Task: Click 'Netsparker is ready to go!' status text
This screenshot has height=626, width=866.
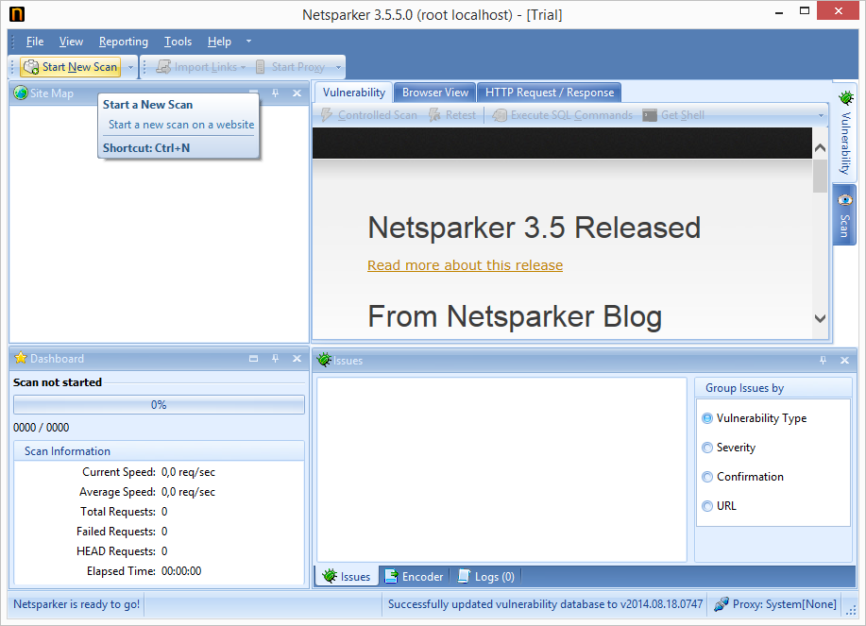Action: point(76,604)
